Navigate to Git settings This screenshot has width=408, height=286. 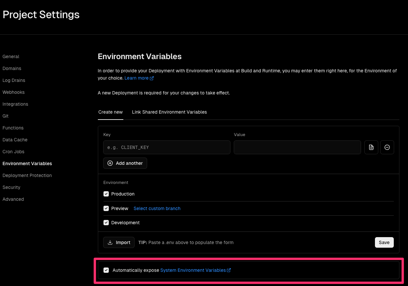(x=6, y=116)
